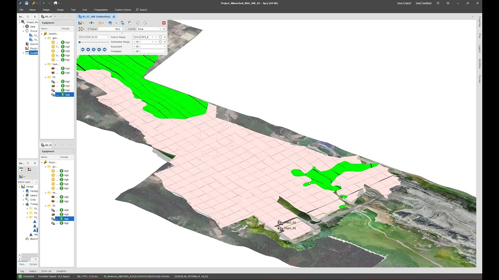Close the animation panel with red X
Viewport: 499px width, 280px height.
click(164, 23)
